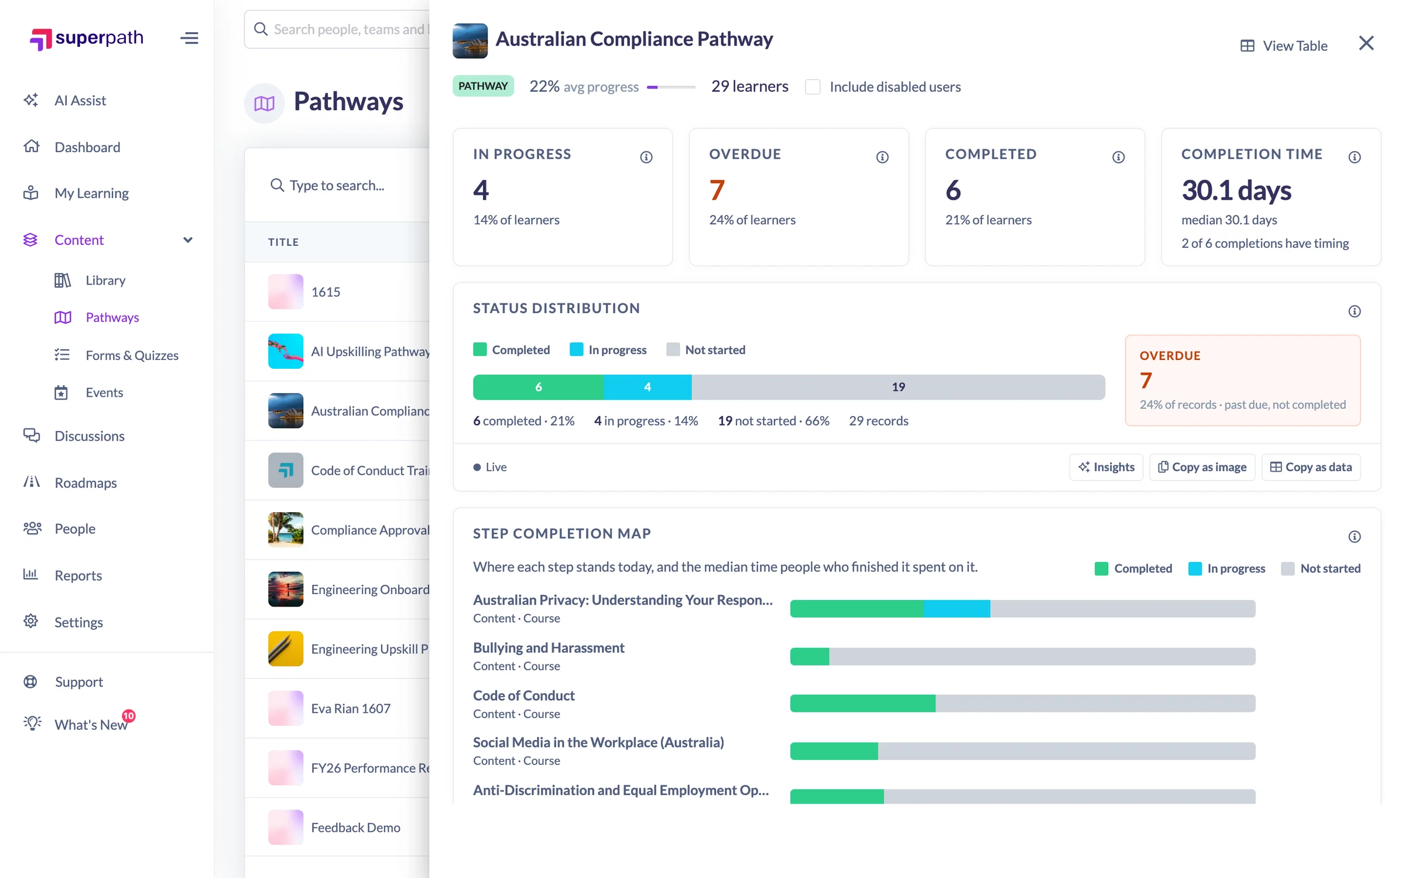The height and width of the screenshot is (878, 1405).
Task: Click the What's New lightbulb icon
Action: tap(33, 724)
